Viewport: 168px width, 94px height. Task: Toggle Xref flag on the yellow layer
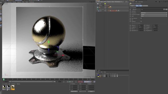point(117,77)
